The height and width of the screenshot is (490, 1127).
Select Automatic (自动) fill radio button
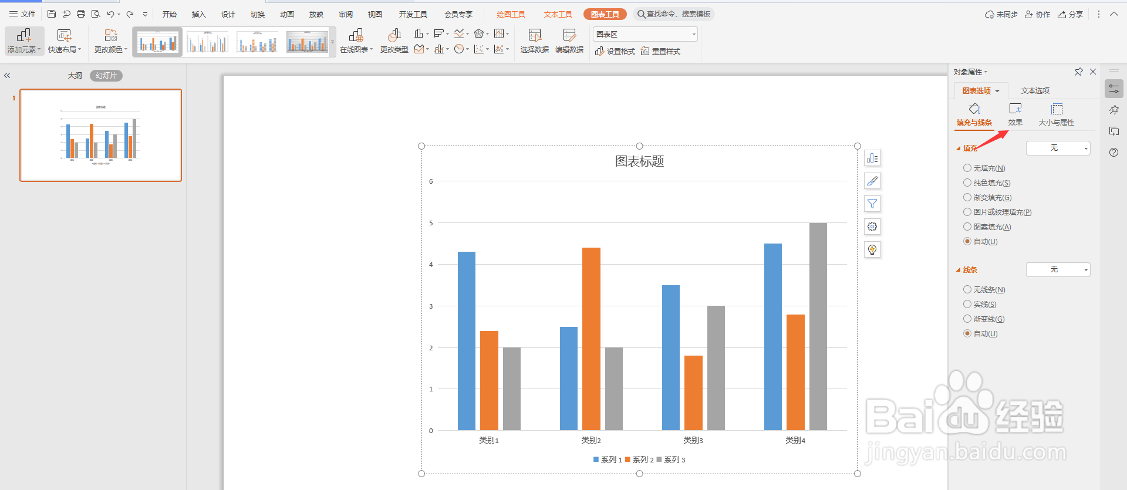967,241
